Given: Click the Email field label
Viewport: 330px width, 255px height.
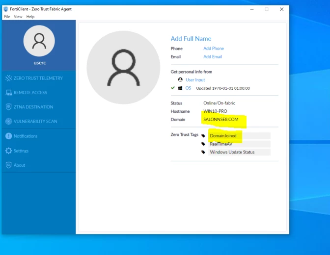Looking at the screenshot, I should (x=175, y=57).
